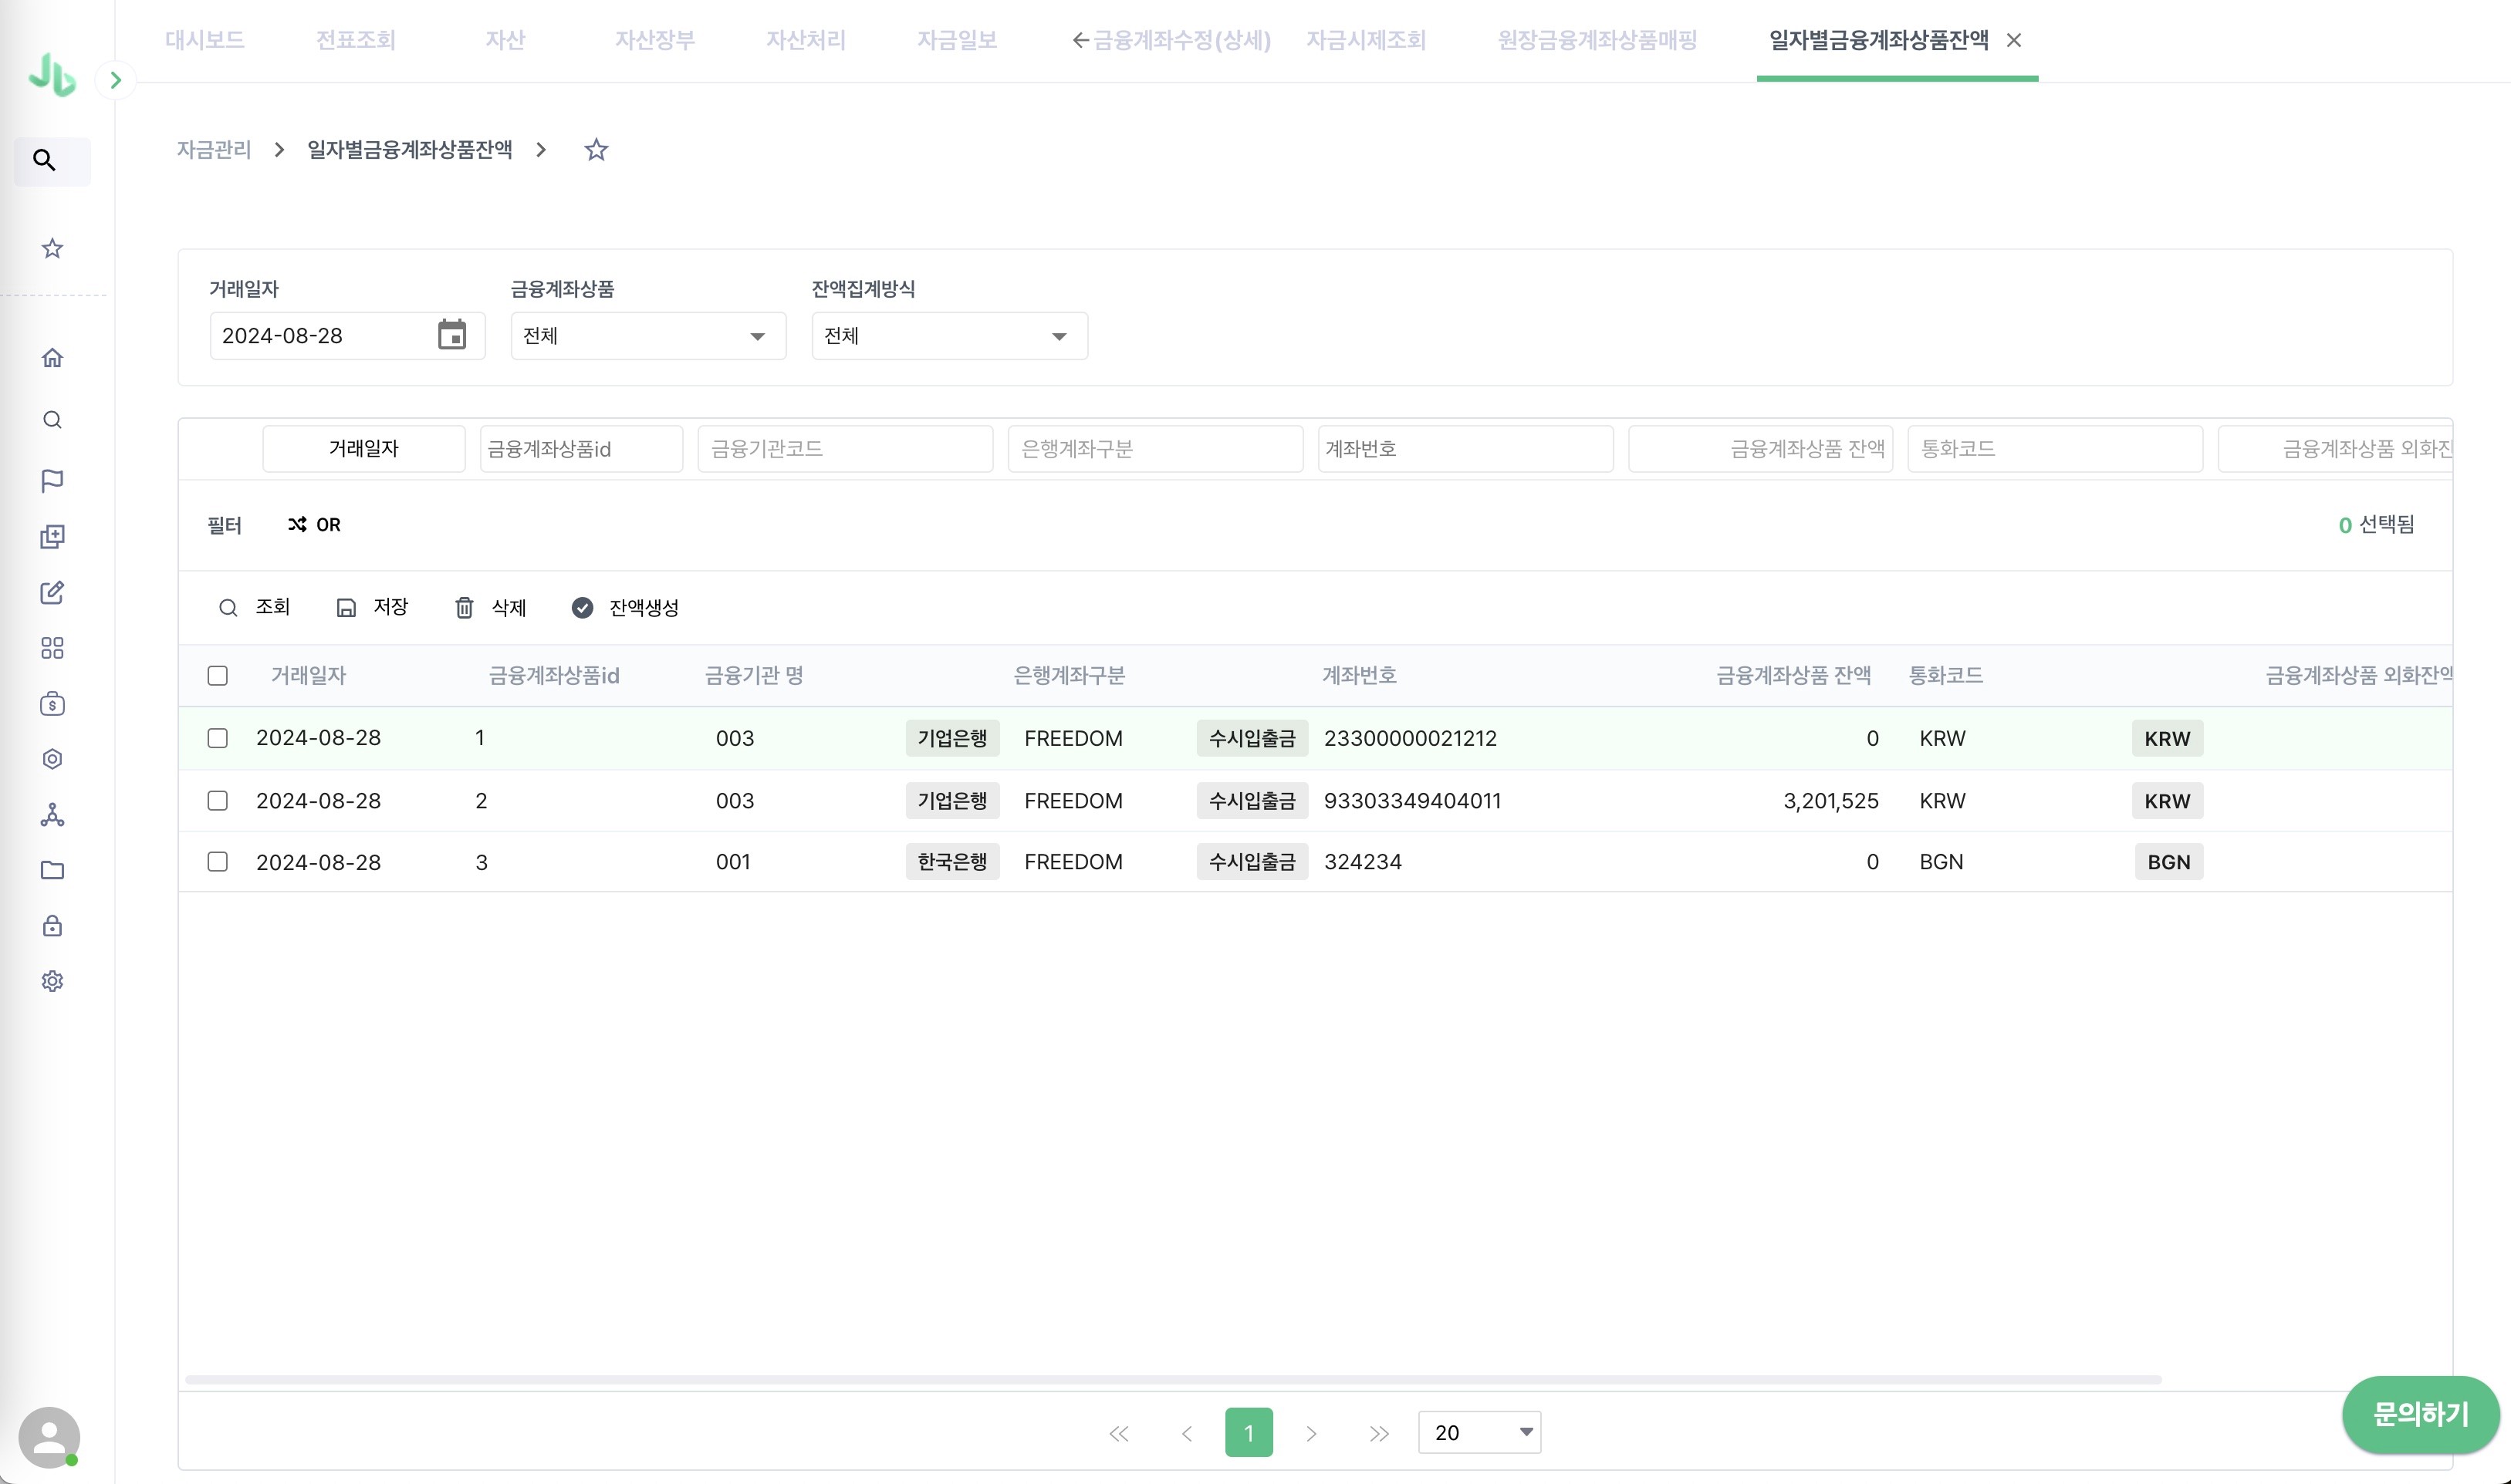Click the 계좌번호 filter input field
2511x1484 pixels.
pyautogui.click(x=1465, y=449)
